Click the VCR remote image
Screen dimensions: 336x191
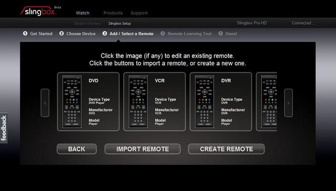[x=138, y=102]
